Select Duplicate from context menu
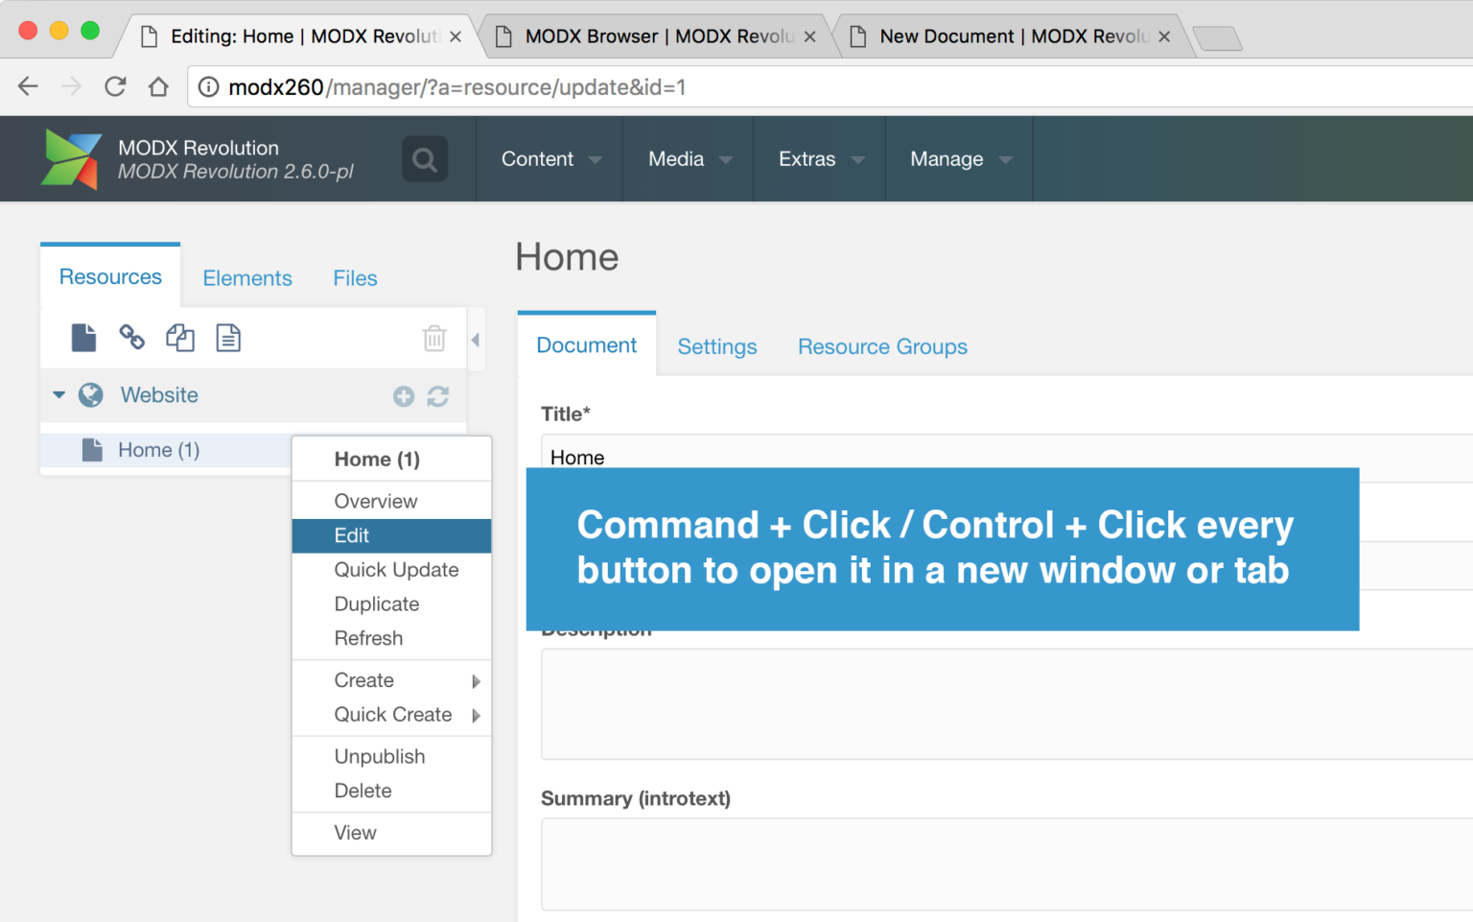 [391, 604]
